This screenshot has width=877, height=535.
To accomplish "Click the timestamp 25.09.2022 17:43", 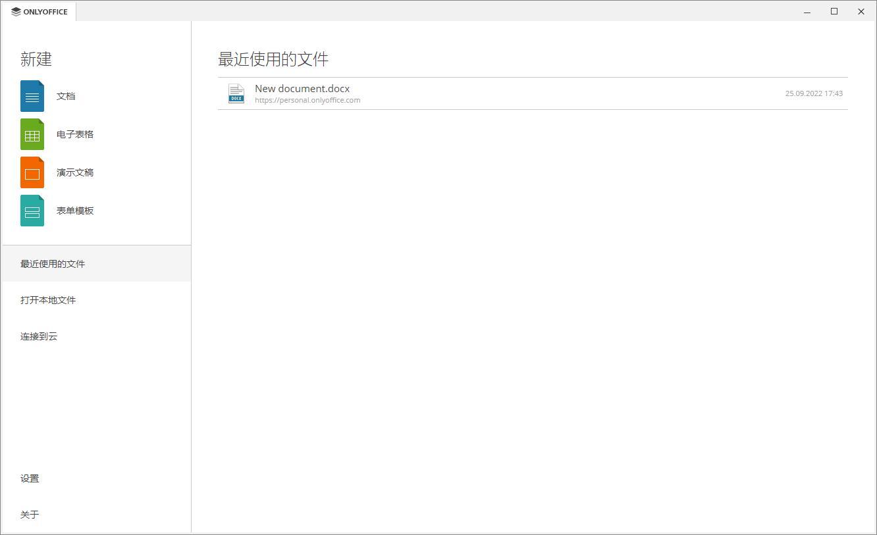I will coord(814,93).
